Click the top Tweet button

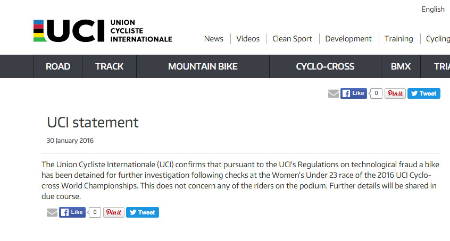(x=423, y=93)
